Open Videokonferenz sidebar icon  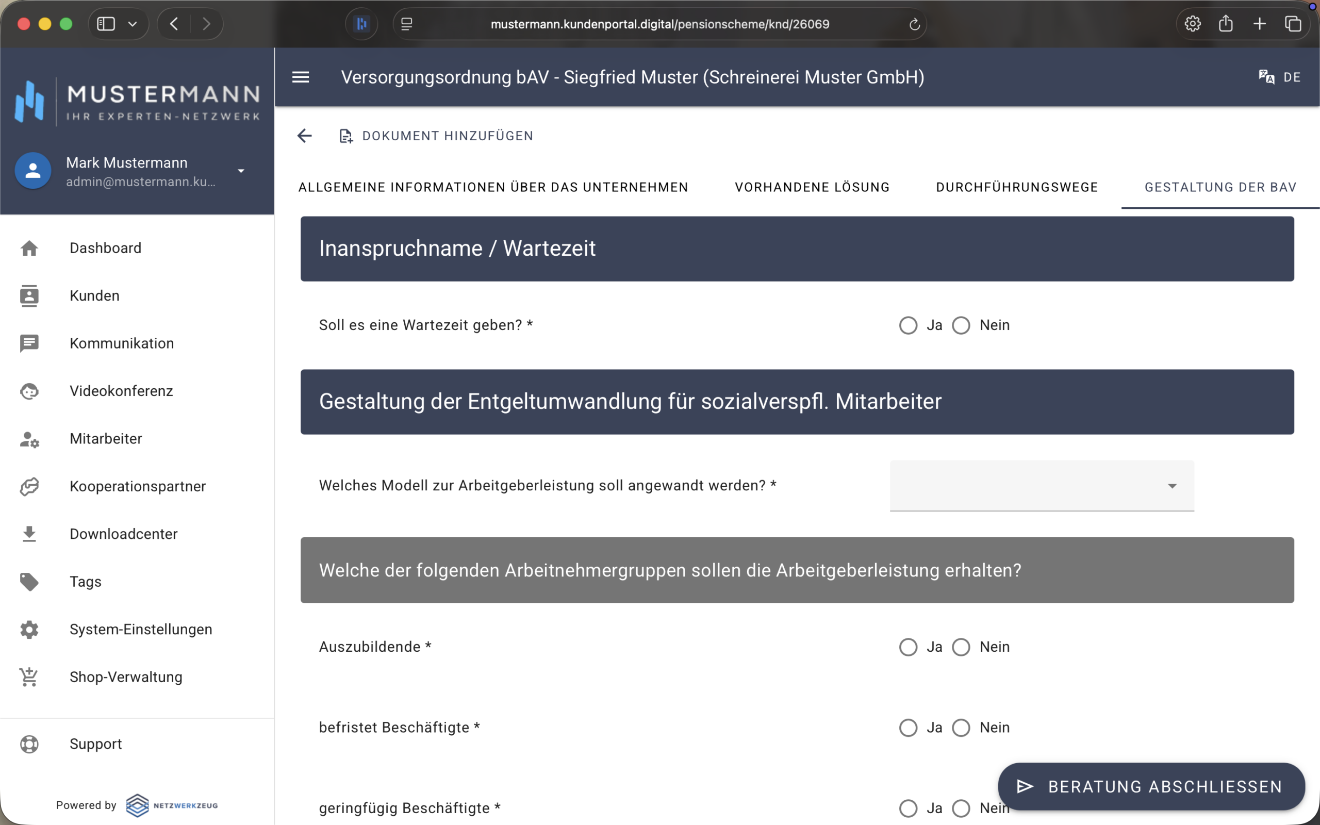[x=29, y=391]
